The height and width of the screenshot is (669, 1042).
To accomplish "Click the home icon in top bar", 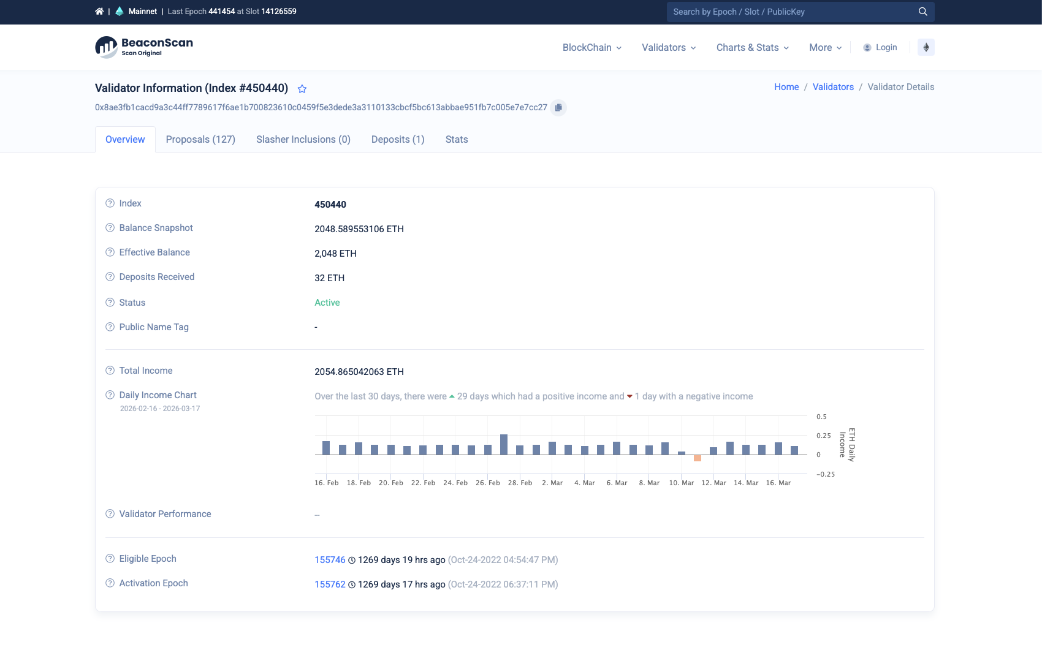I will coord(99,12).
